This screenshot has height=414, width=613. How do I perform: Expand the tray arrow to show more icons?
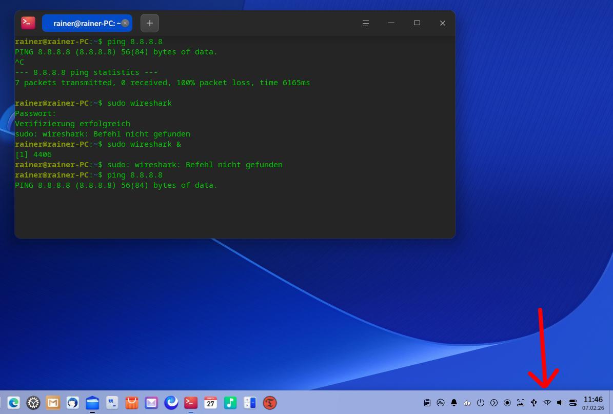click(494, 403)
